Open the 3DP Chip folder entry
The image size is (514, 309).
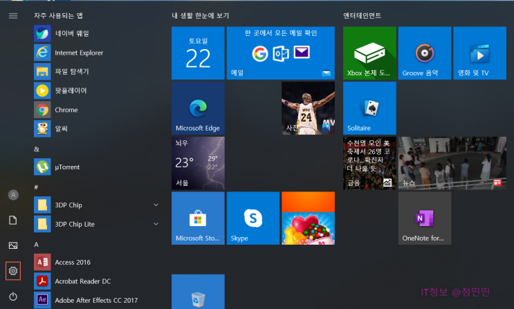click(x=97, y=205)
